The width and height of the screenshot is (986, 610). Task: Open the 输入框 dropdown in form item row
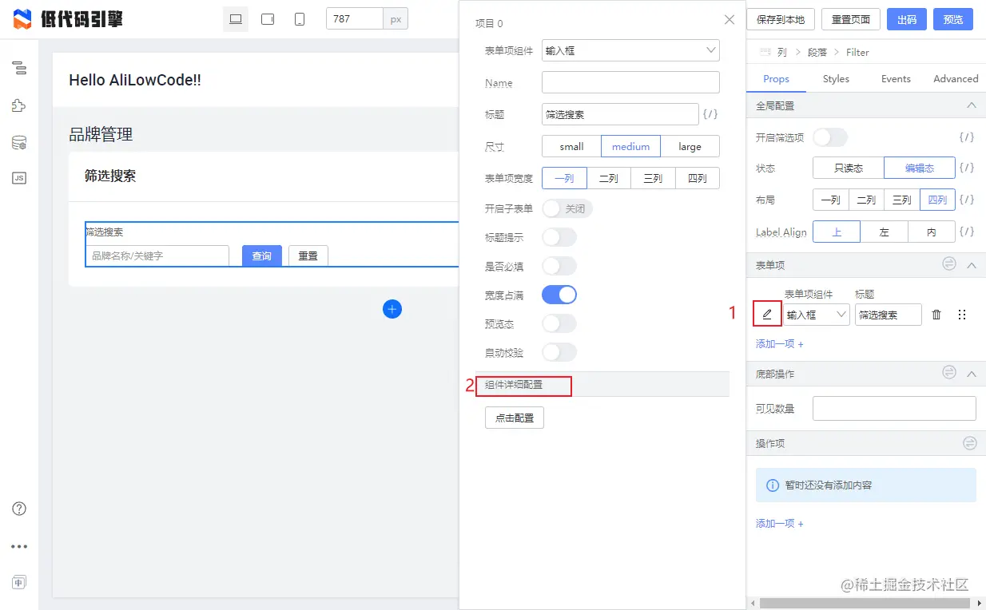(817, 315)
